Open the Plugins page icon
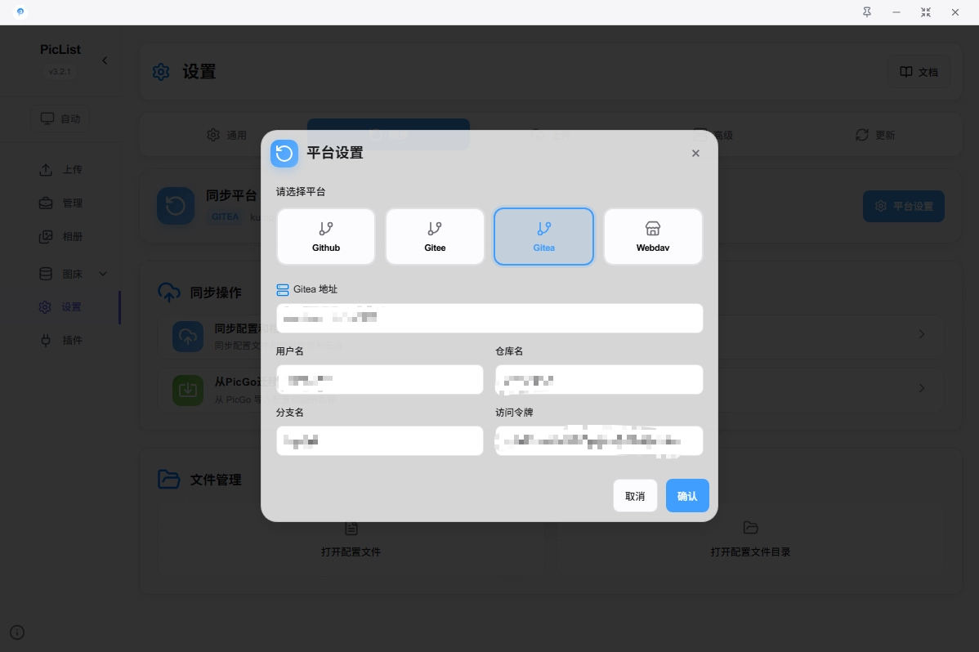The image size is (979, 652). [x=47, y=340]
